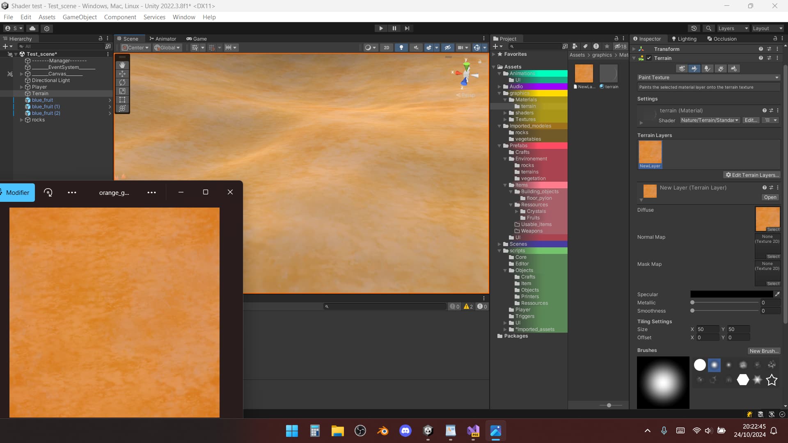The width and height of the screenshot is (788, 443).
Task: Select the Rotate tool in the scene toolbar
Action: [x=122, y=82]
